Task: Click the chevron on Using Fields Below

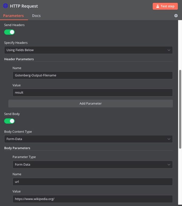Action: (x=169, y=50)
